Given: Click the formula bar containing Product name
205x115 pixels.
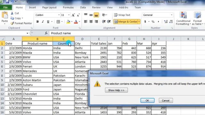Looking at the screenshot, I should point(127,33).
